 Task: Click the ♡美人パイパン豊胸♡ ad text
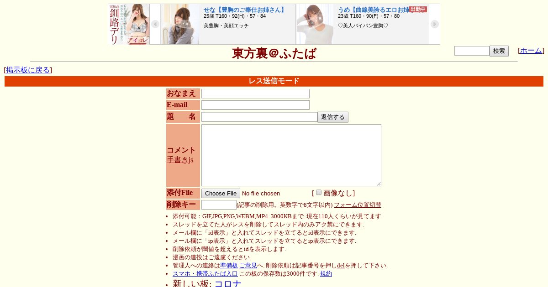pyautogui.click(x=363, y=26)
